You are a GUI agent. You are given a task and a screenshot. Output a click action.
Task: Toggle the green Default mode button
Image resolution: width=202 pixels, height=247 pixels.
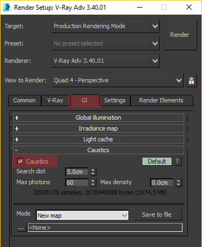click(x=157, y=161)
